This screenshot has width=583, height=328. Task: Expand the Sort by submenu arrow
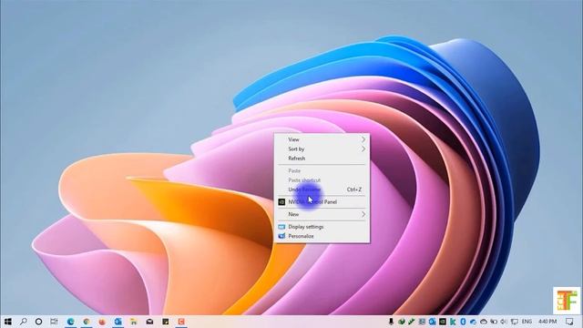pos(363,149)
